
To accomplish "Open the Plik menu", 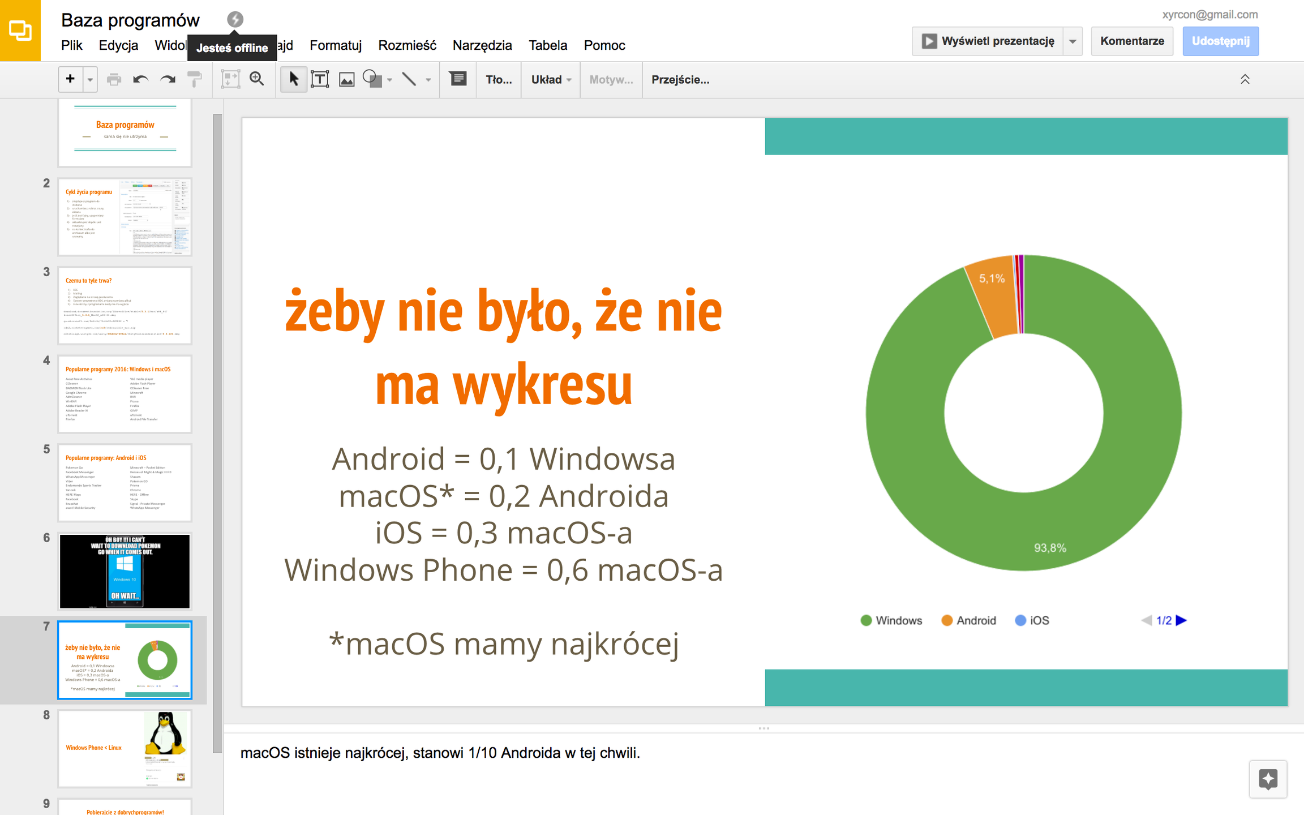I will click(x=72, y=45).
